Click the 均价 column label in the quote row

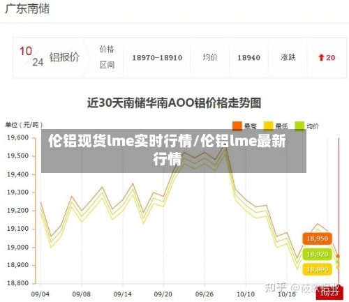pos(210,57)
